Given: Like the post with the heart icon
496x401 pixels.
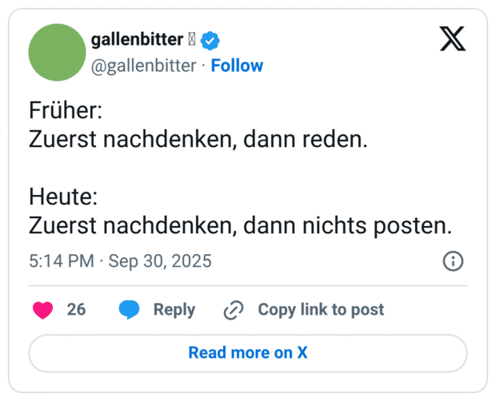Looking at the screenshot, I should click(x=42, y=310).
